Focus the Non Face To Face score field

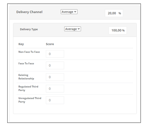click(55, 54)
